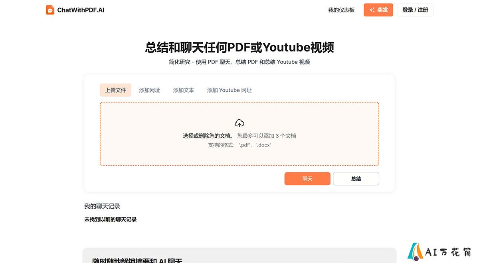Click the 总结 summarize button
The width and height of the screenshot is (479, 263).
point(356,179)
